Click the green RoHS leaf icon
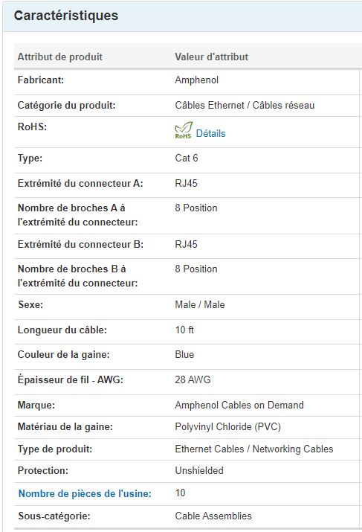This screenshot has height=532, width=362. tap(184, 131)
